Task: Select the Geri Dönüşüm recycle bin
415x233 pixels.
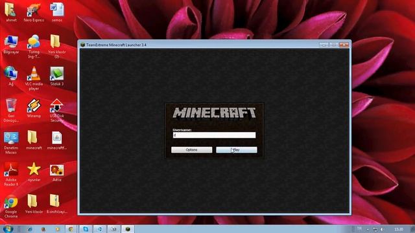Action: tap(11, 111)
